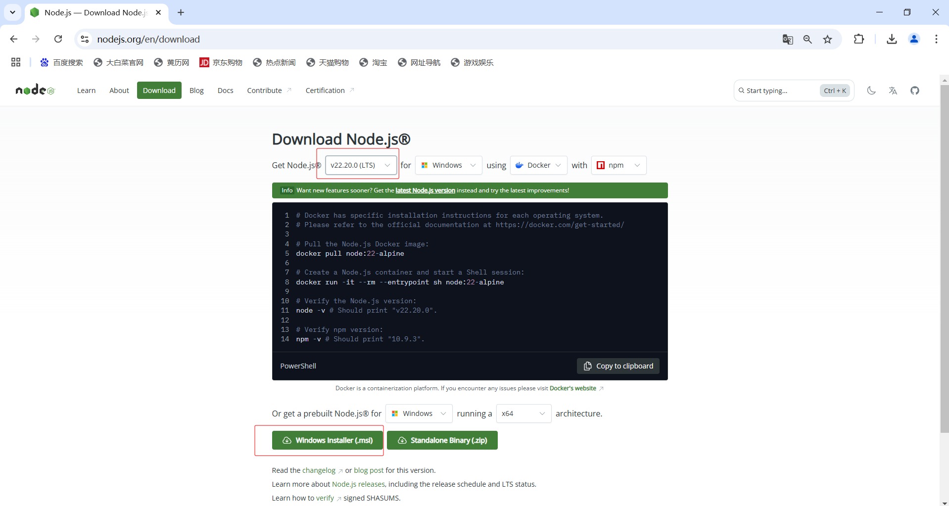Open the 网址导航 bookmark
The width and height of the screenshot is (949, 506).
(x=419, y=62)
